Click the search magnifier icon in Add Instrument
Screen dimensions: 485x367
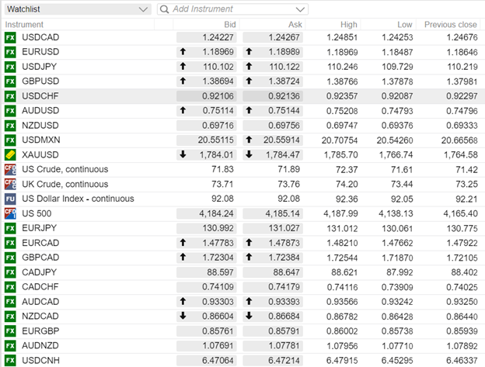pyautogui.click(x=164, y=9)
